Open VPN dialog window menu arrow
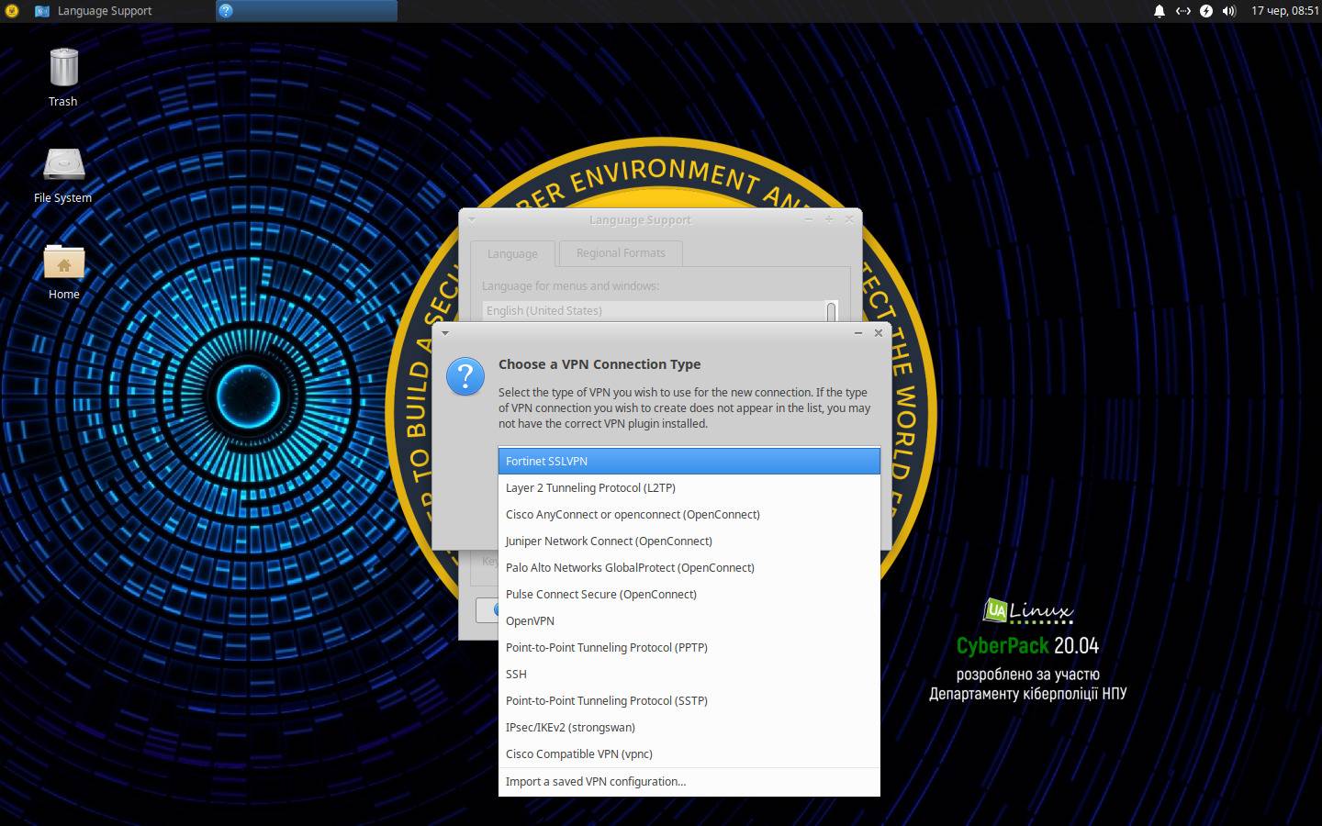This screenshot has width=1322, height=826. (x=445, y=333)
